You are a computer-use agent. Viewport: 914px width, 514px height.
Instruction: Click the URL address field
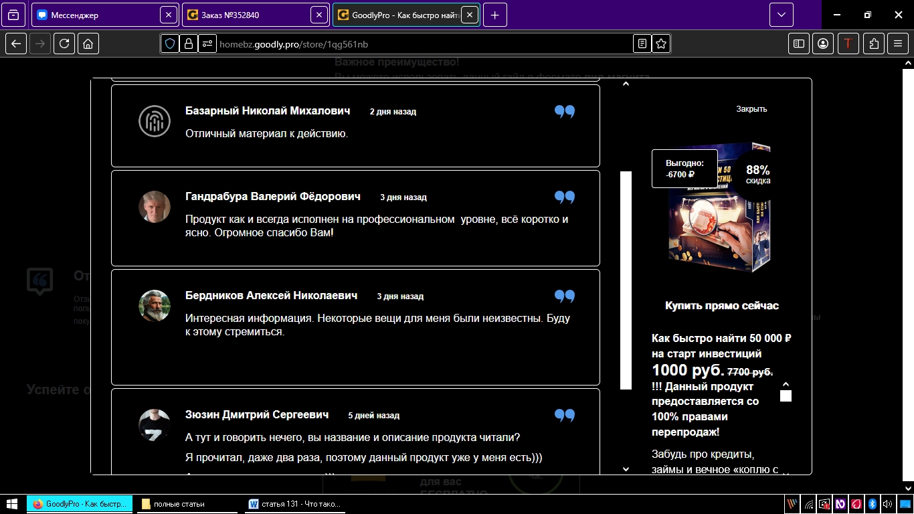[x=425, y=44]
